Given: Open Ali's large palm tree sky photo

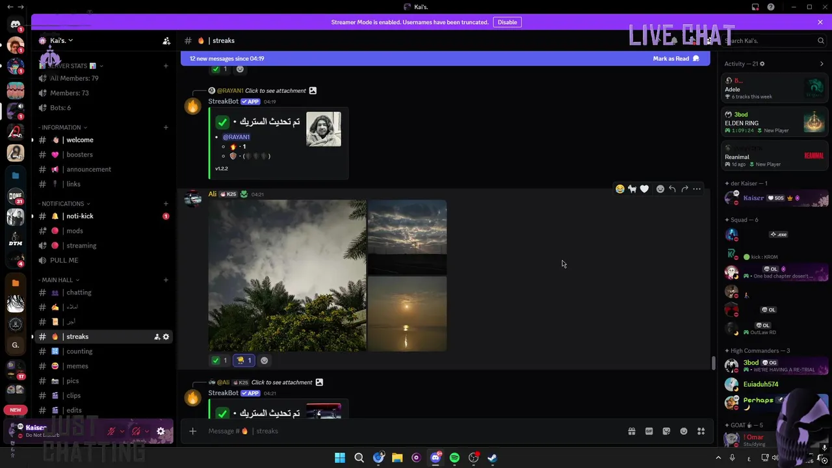Looking at the screenshot, I should (x=287, y=276).
